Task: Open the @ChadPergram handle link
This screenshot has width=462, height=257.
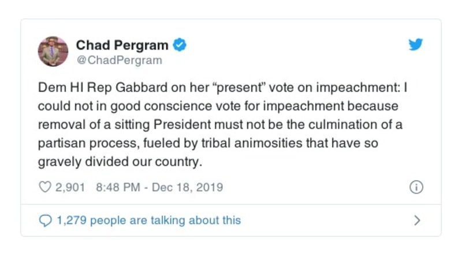Action: [119, 59]
